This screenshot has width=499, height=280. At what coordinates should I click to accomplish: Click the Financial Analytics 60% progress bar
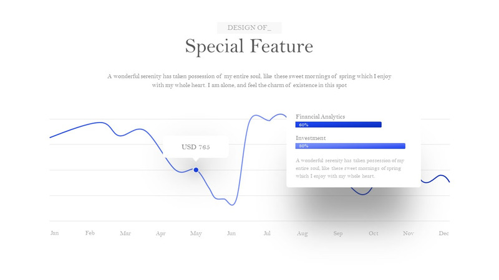coord(338,125)
